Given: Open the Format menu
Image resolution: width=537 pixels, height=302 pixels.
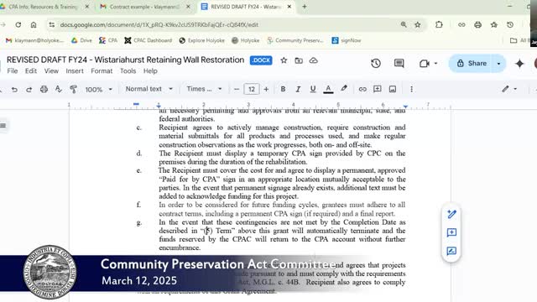Looking at the screenshot, I should coord(102,70).
